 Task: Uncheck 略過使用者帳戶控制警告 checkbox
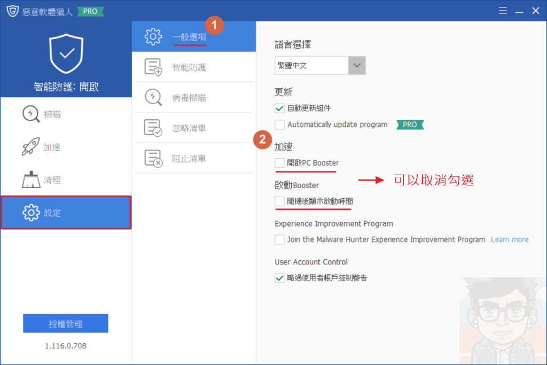279,278
